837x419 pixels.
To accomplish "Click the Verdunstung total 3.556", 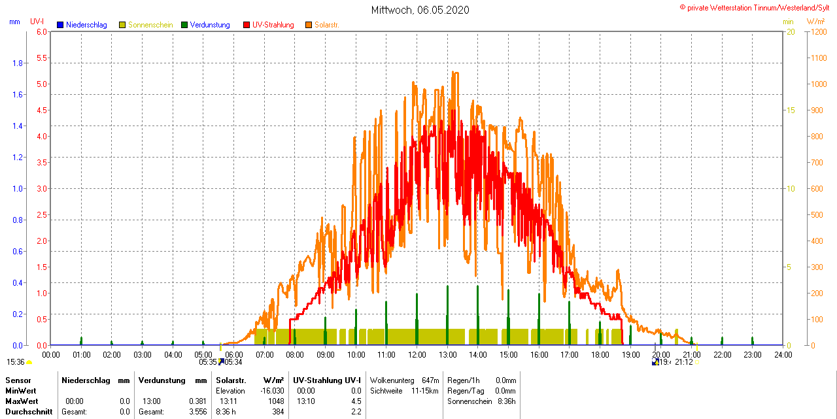I will pos(197,412).
